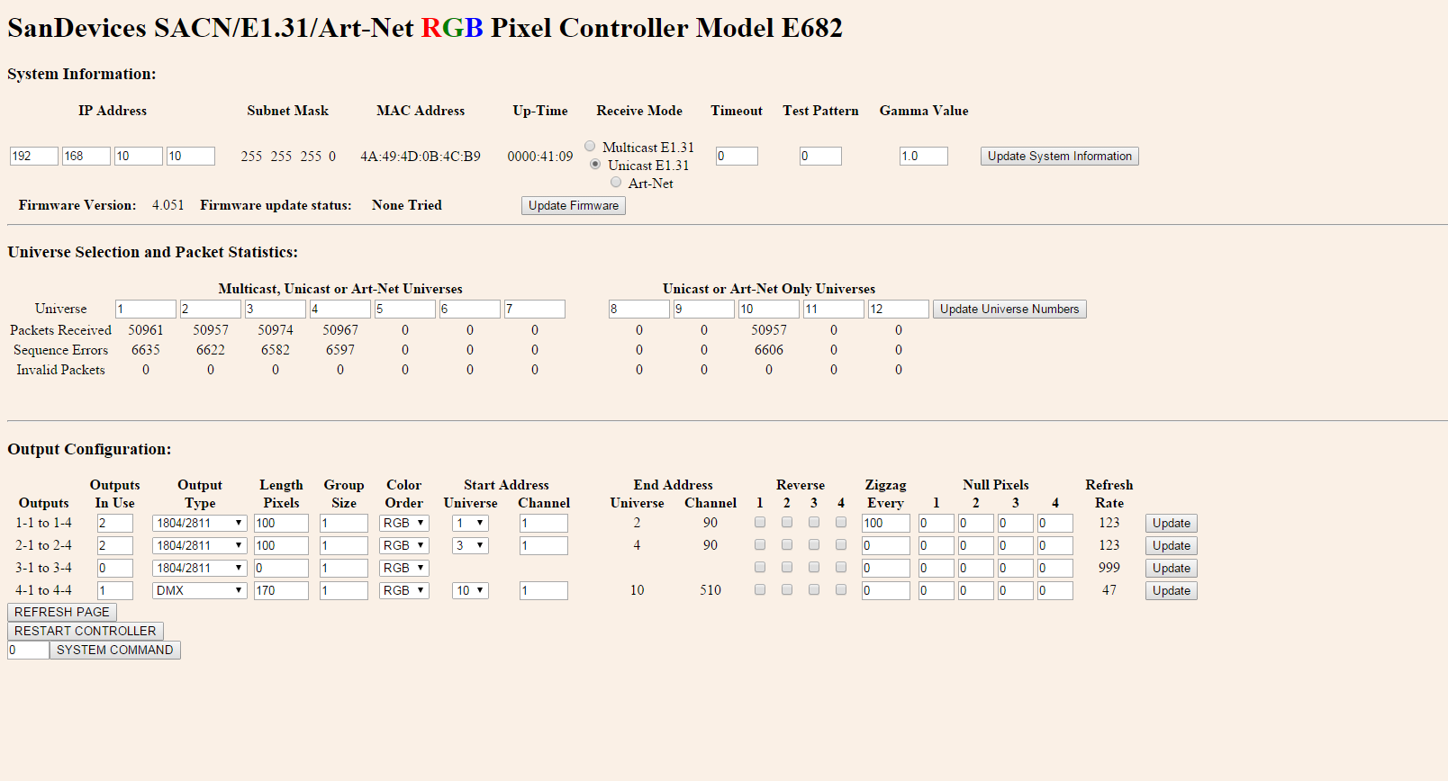The height and width of the screenshot is (781, 1448).
Task: Focus Start Channel field for outputs 4-1 to 4-4
Action: click(544, 590)
